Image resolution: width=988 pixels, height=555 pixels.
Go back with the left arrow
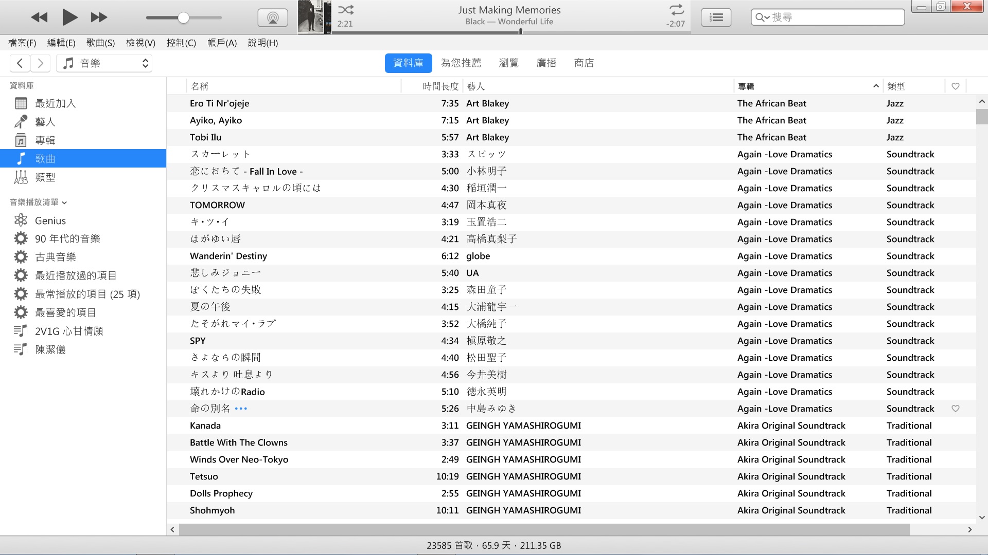pyautogui.click(x=20, y=63)
